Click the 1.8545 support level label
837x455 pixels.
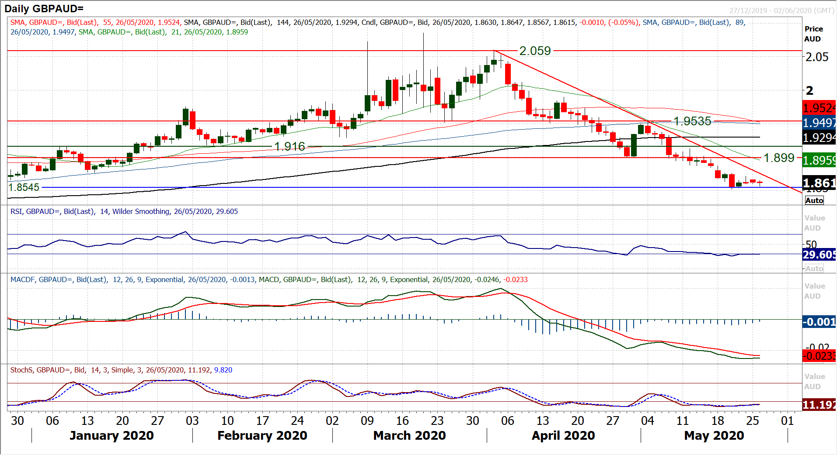[24, 187]
